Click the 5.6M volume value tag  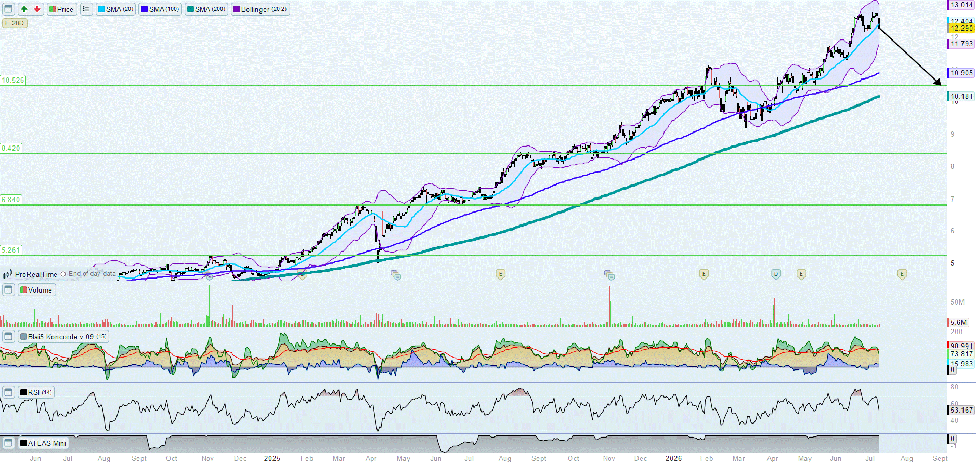coord(958,323)
